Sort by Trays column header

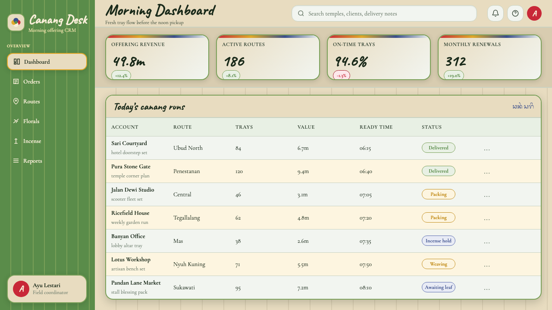[x=244, y=127]
